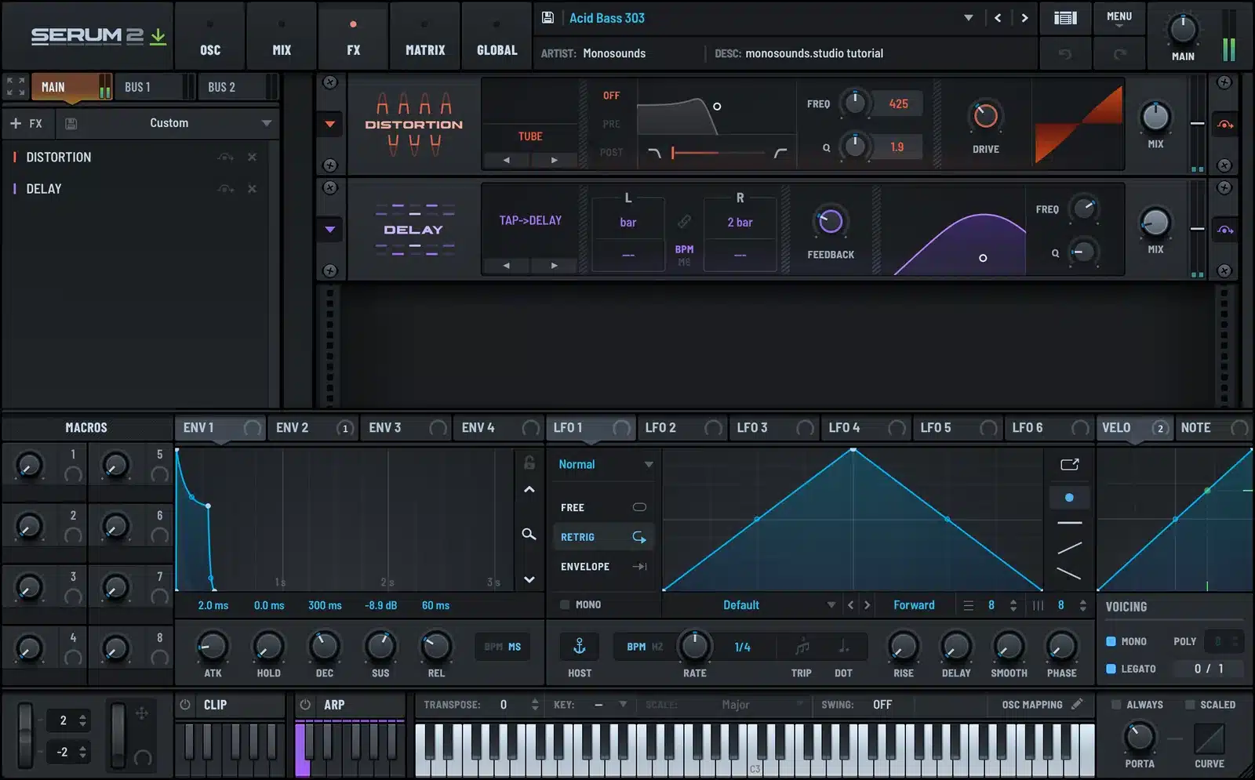
Task: Click the undo arrow icon
Action: tap(1064, 53)
